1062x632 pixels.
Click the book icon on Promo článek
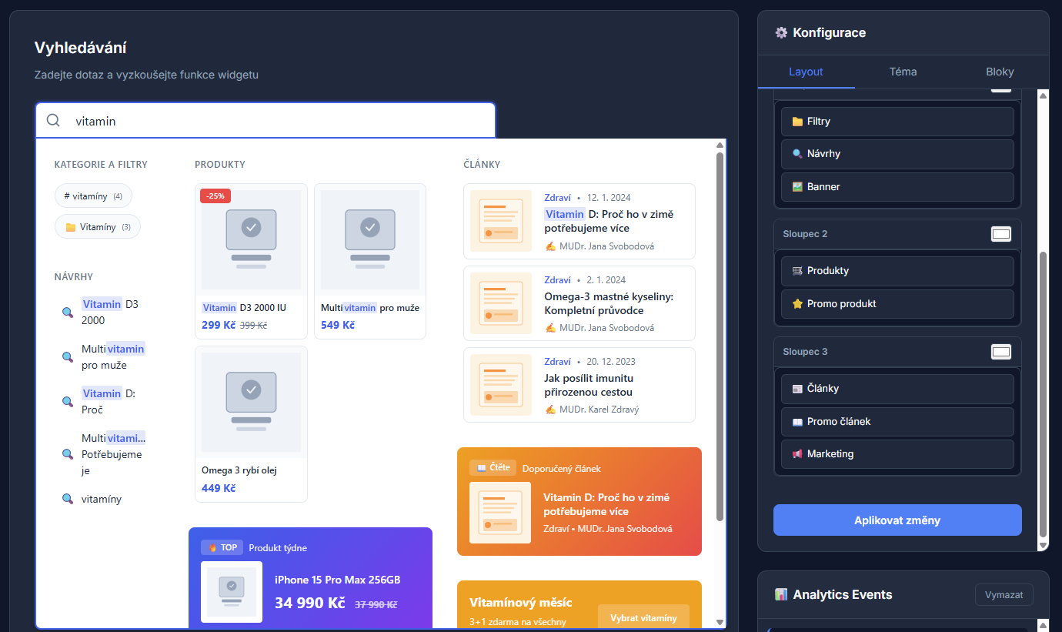797,422
